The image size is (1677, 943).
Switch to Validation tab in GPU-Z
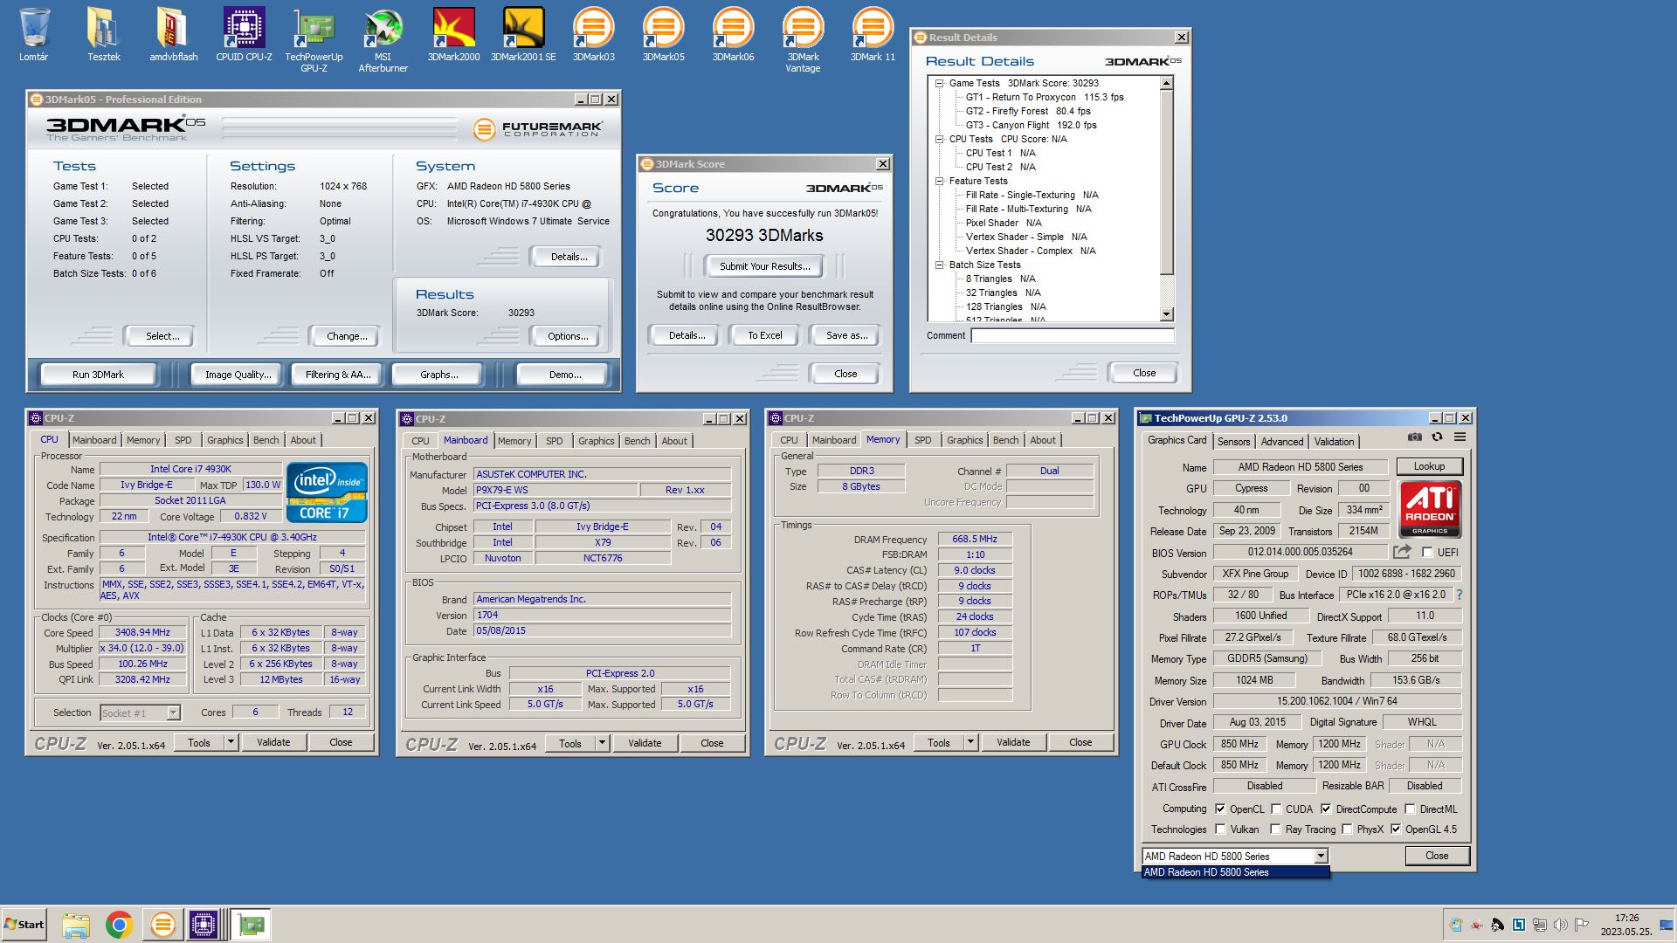point(1334,442)
